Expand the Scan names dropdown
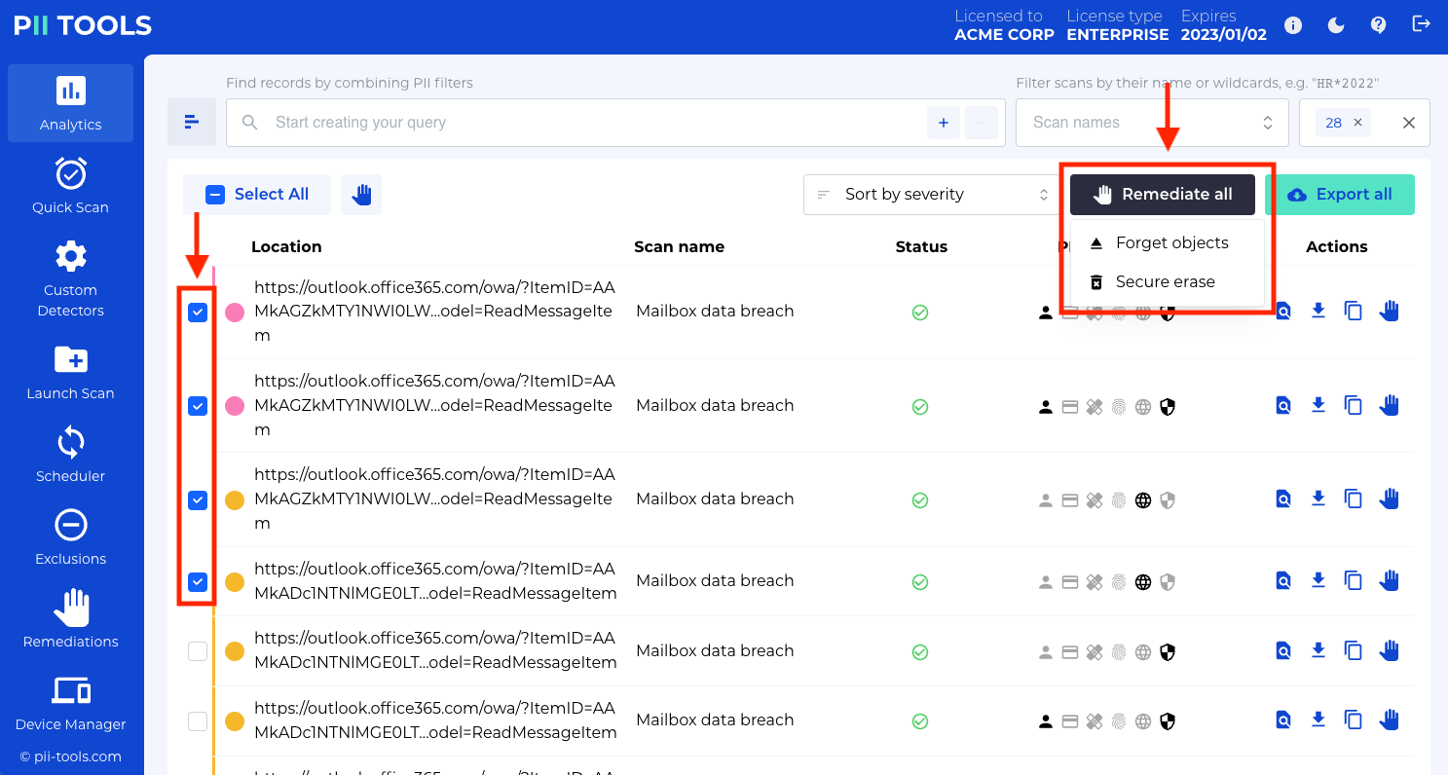The height and width of the screenshot is (775, 1448). pos(1152,123)
